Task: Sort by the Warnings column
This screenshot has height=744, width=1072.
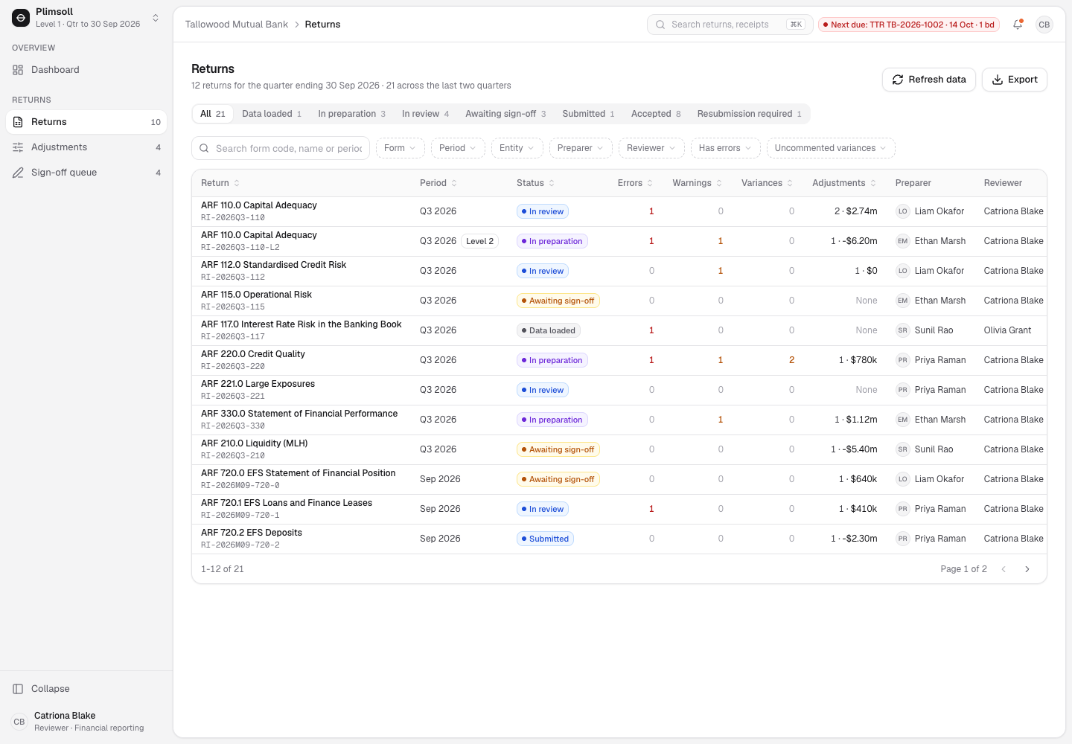Action: point(698,183)
